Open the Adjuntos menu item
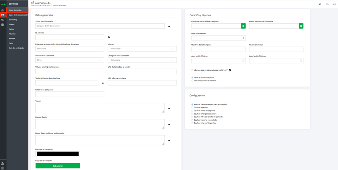The height and width of the screenshot is (170, 338). [12, 34]
